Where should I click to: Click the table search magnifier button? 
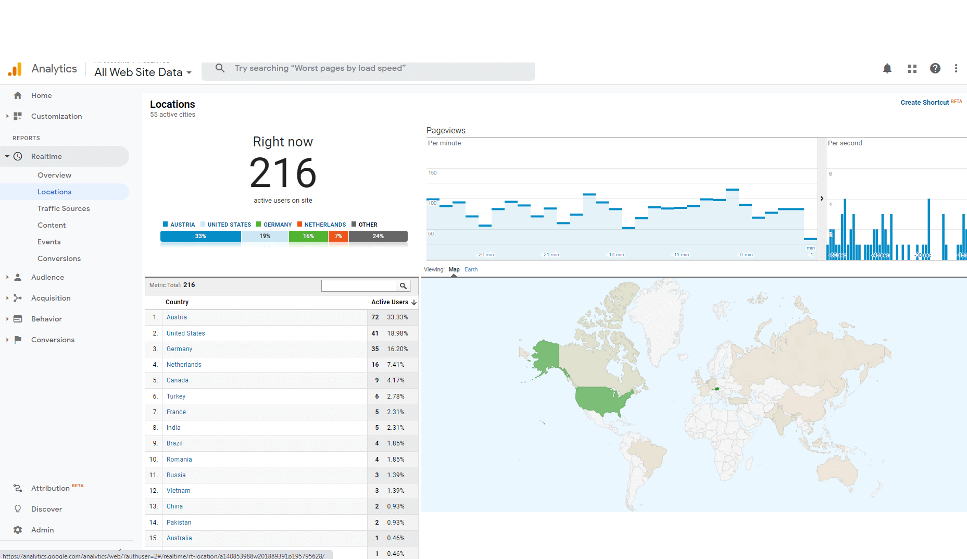pos(403,286)
